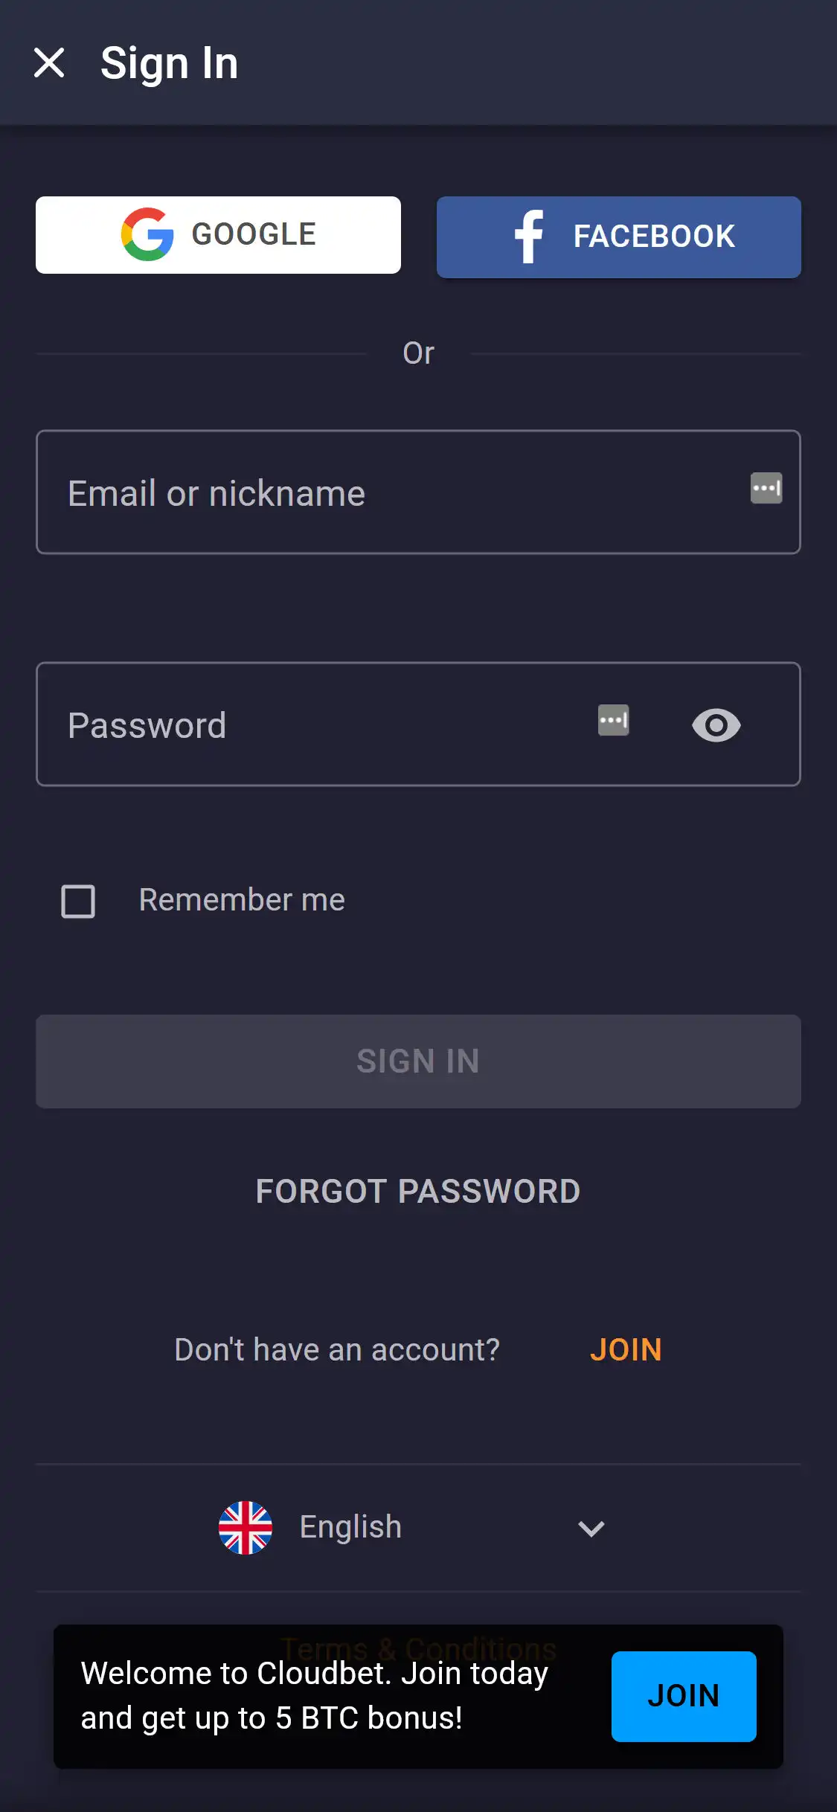837x1812 pixels.
Task: Click the Remember me label
Action: pos(242,900)
